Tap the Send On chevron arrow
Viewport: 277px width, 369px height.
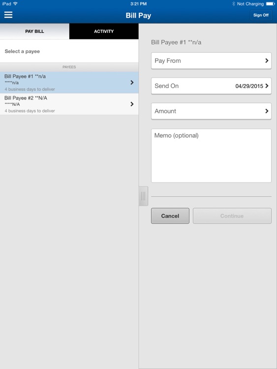pyautogui.click(x=267, y=86)
